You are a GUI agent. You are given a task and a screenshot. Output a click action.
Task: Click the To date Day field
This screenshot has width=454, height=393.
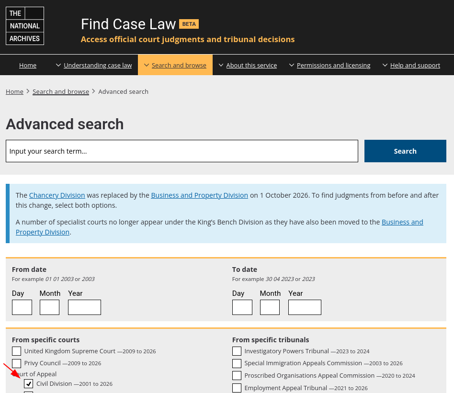coord(242,307)
